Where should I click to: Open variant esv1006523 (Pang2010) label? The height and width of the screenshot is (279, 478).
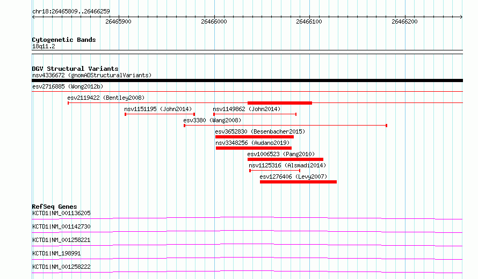point(281,154)
